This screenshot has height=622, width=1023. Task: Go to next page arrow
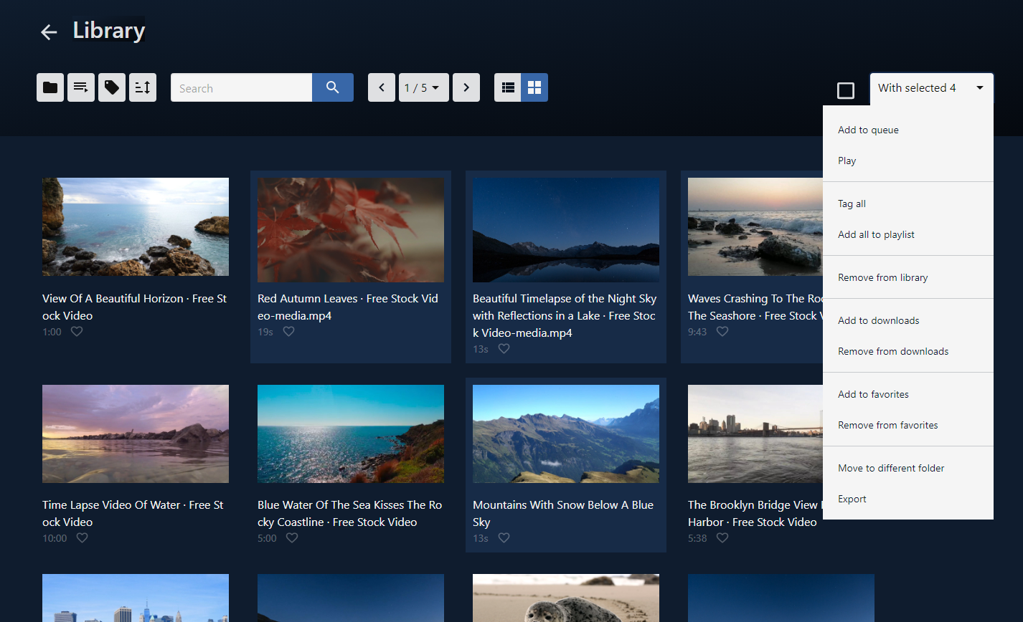[x=466, y=87]
